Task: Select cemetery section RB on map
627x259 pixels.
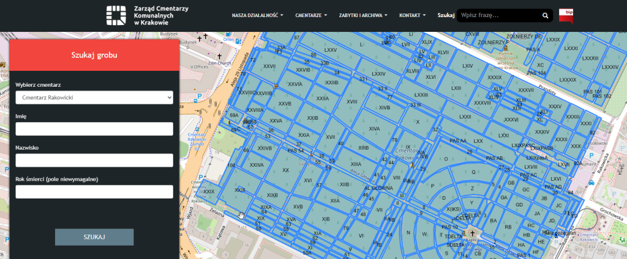Action: 508,227
